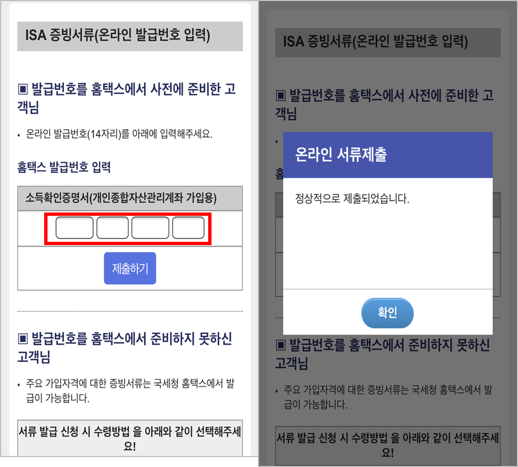The width and height of the screenshot is (518, 467).
Task: Click left '주요 가입자격에 대한 증빙서류는' bullet text
Action: tap(130, 391)
